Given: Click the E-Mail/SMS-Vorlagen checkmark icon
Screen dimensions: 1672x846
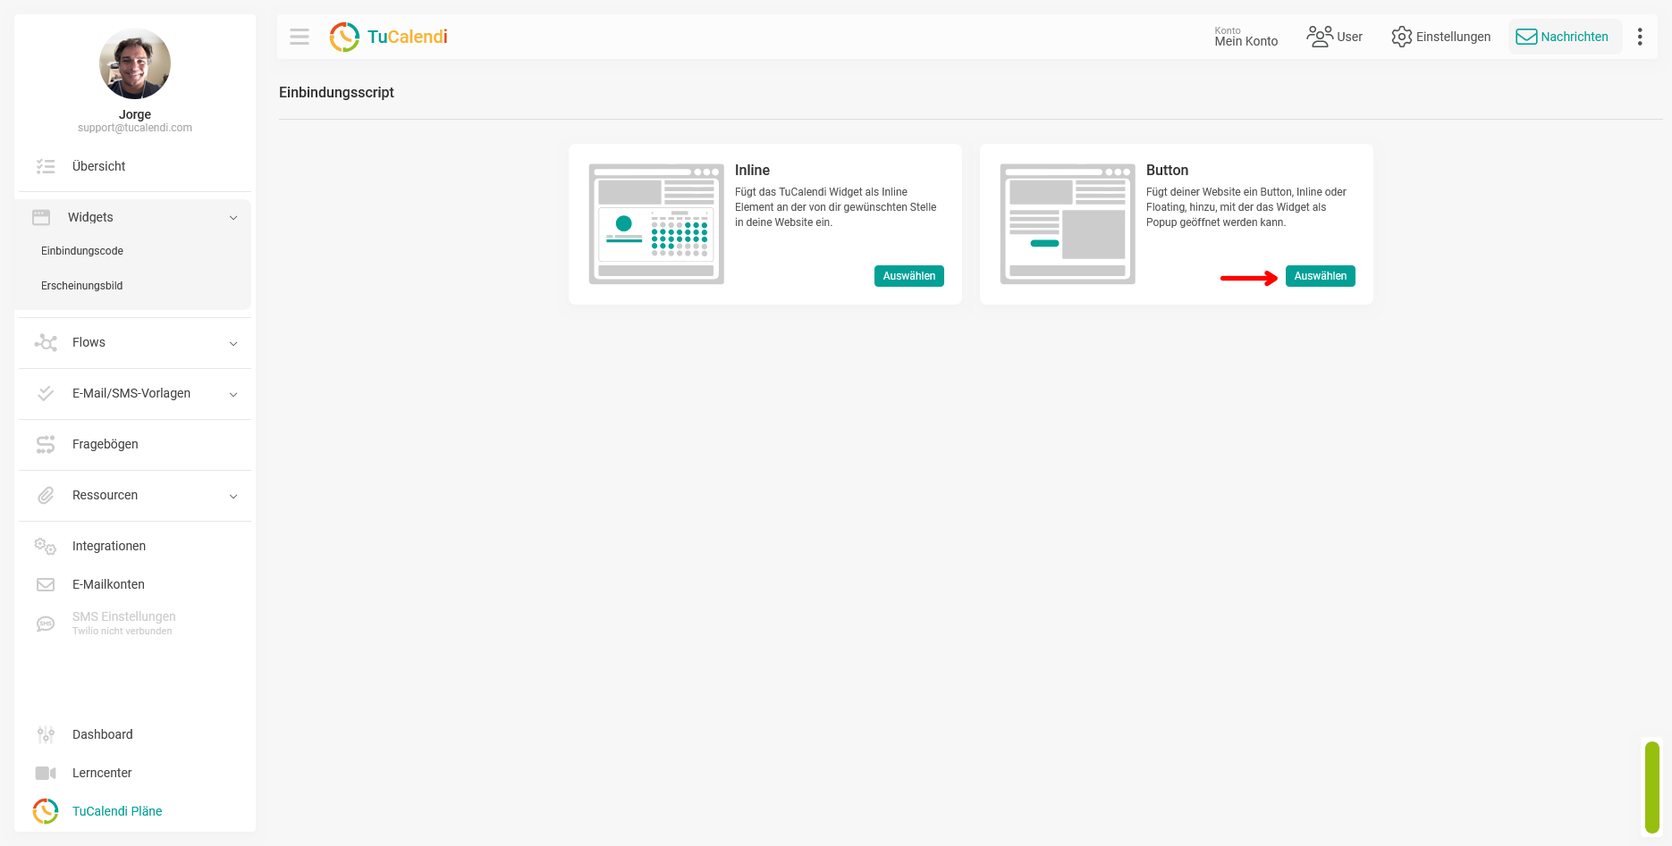Looking at the screenshot, I should [x=46, y=393].
